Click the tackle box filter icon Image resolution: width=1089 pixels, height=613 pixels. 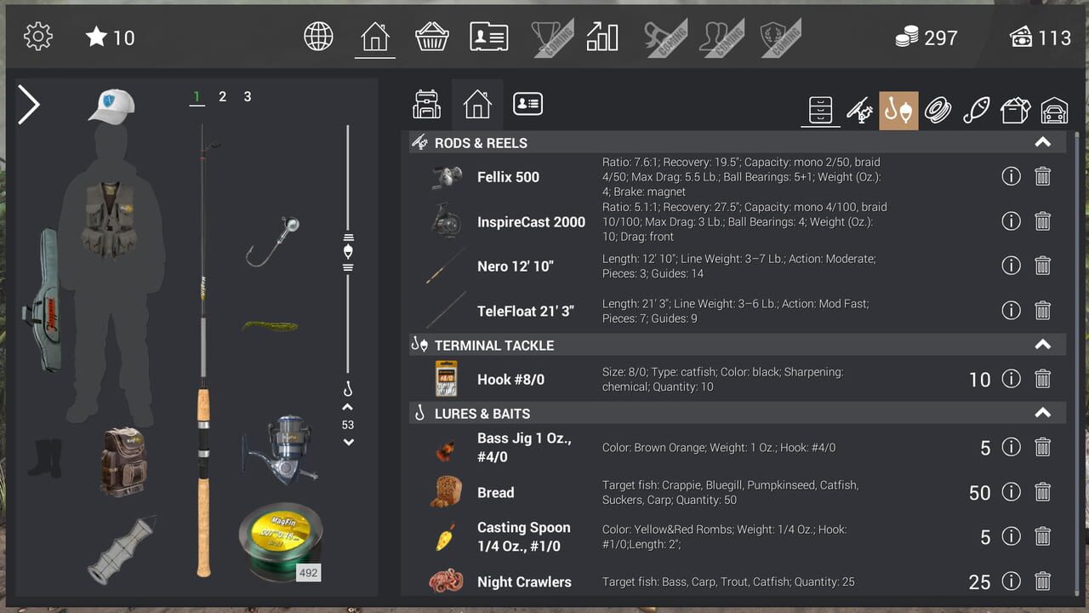tap(1014, 111)
